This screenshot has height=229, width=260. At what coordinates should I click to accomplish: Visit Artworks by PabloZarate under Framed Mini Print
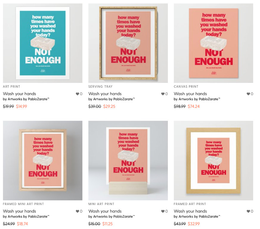point(29,216)
